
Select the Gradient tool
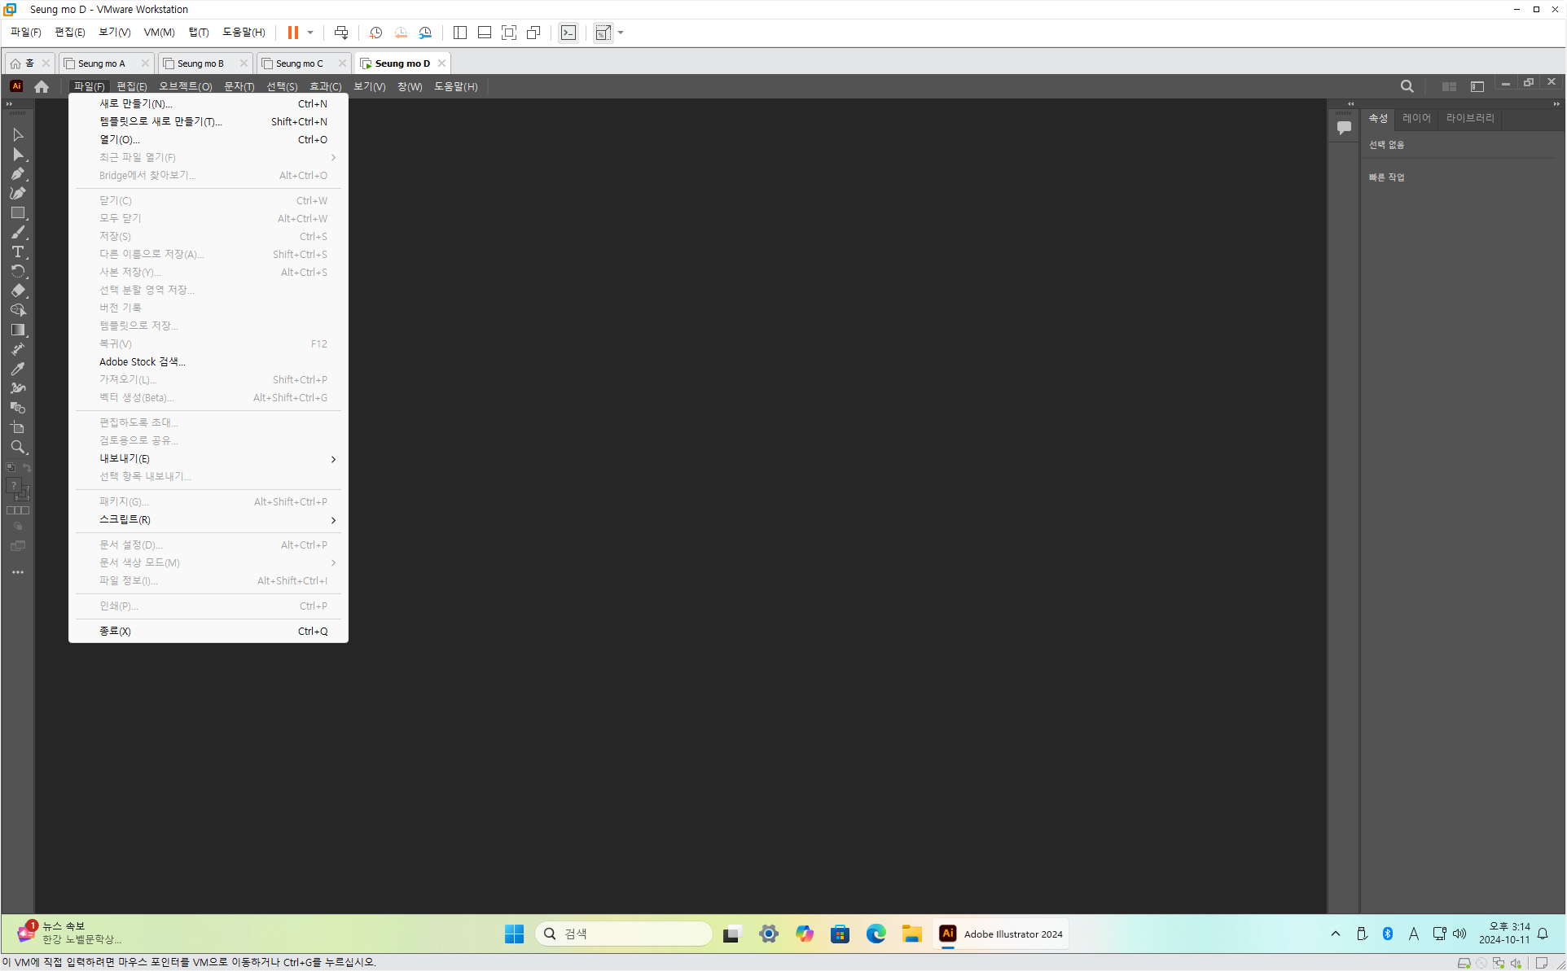point(18,330)
